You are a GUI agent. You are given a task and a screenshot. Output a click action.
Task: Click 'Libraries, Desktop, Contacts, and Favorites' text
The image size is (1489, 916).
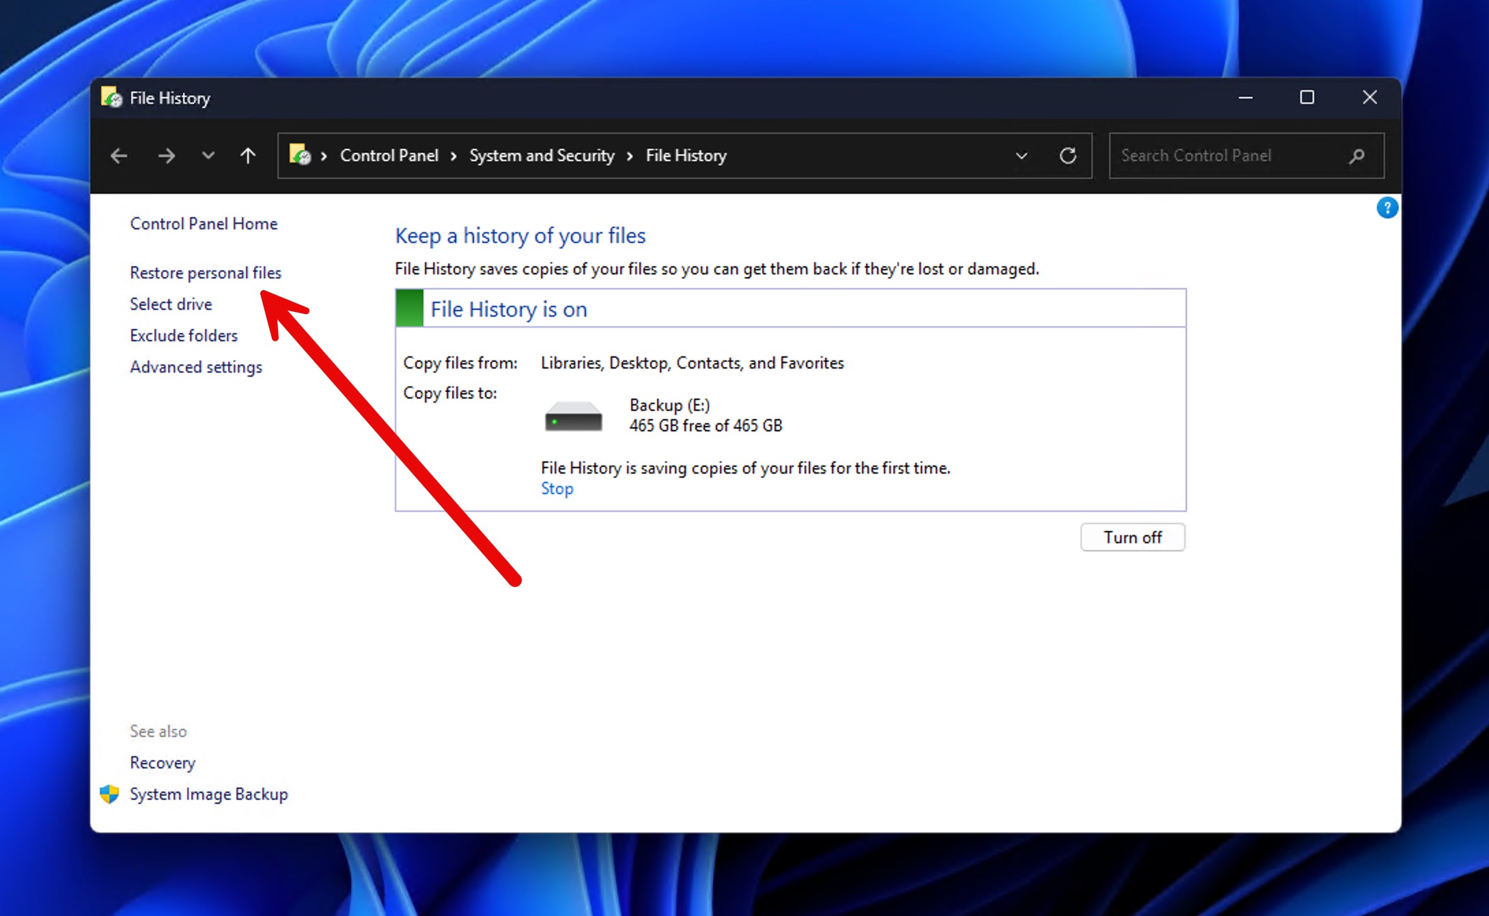pyautogui.click(x=692, y=362)
